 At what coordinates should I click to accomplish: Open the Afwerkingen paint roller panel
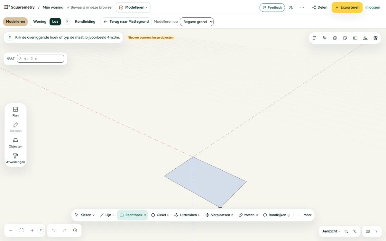point(15,158)
